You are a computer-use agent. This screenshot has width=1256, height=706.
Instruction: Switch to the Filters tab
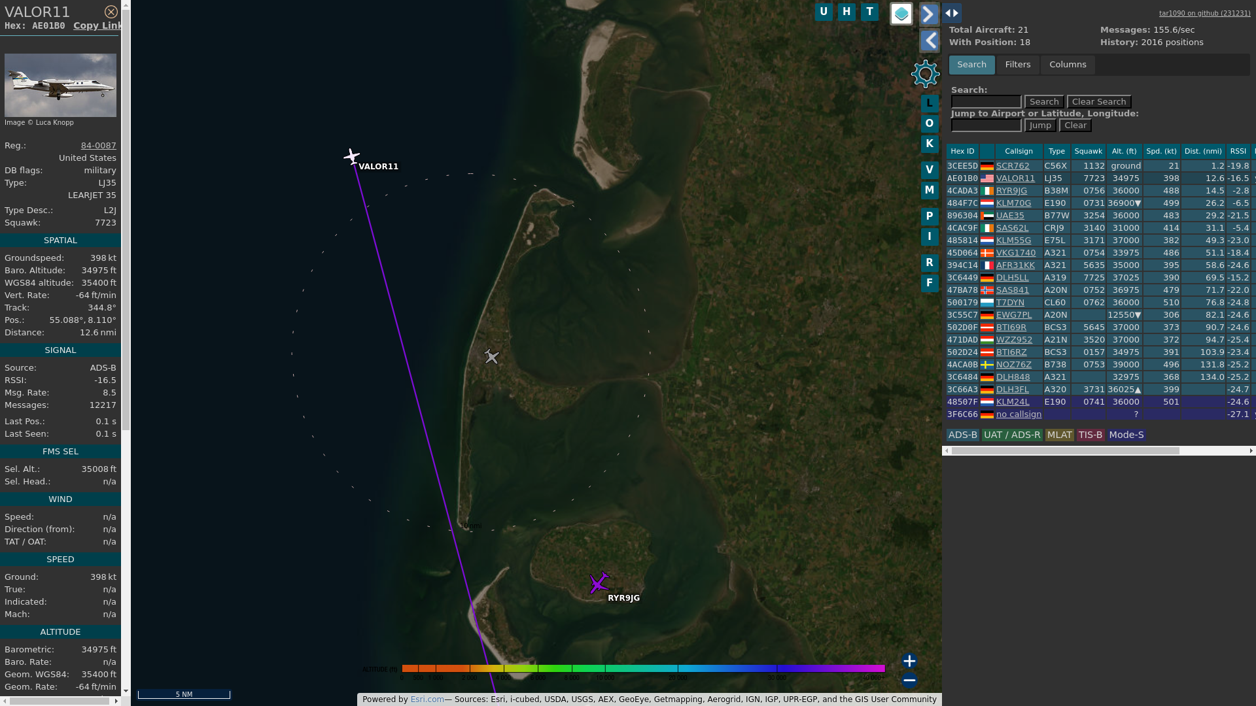point(1017,65)
